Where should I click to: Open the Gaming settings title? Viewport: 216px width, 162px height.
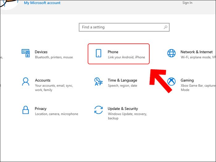187,80
